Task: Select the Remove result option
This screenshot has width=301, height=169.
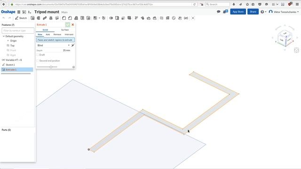Action: [x=57, y=34]
